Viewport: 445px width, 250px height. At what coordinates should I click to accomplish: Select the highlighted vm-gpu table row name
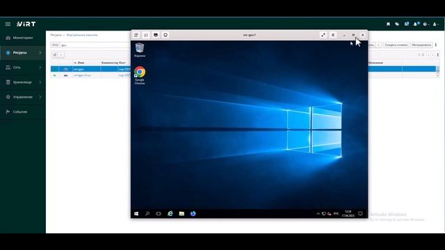point(79,69)
